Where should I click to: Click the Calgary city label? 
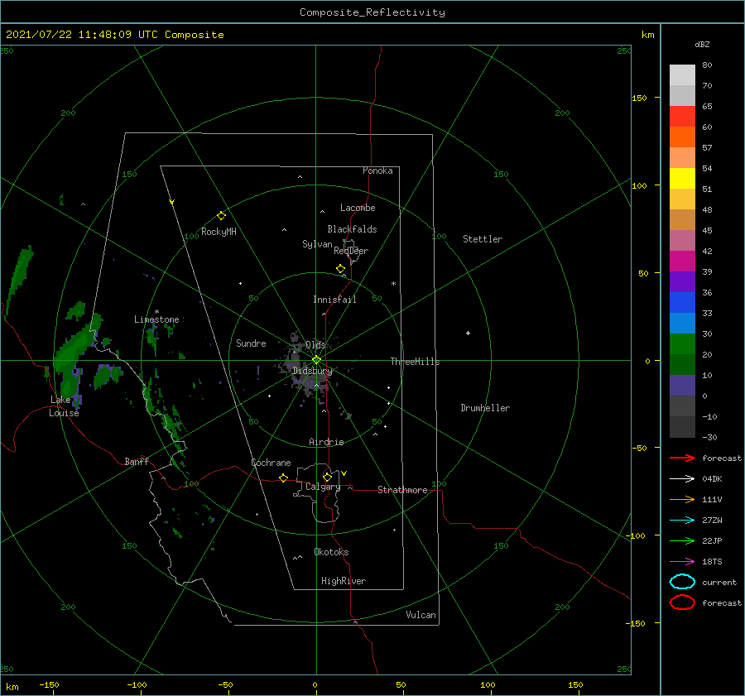pyautogui.click(x=323, y=487)
